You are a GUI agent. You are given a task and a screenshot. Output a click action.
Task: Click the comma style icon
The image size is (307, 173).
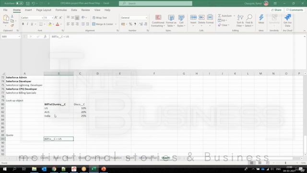[135, 24]
